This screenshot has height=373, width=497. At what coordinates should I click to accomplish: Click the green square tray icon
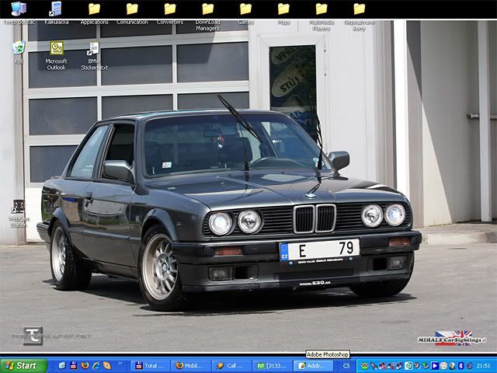(408, 366)
